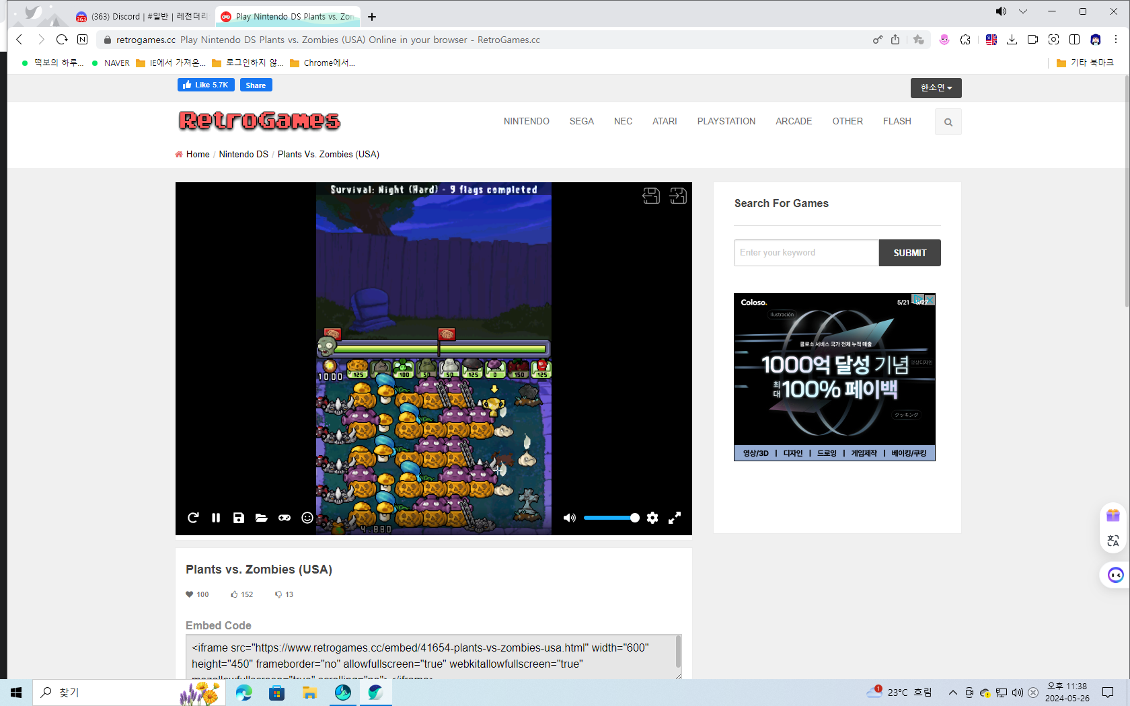
Task: Open the PLAYSTATION menu
Action: (x=726, y=121)
